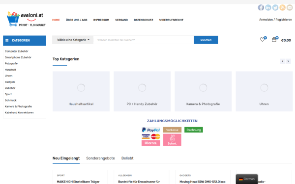Click the search text field
This screenshot has width=295, height=184.
[x=144, y=40]
